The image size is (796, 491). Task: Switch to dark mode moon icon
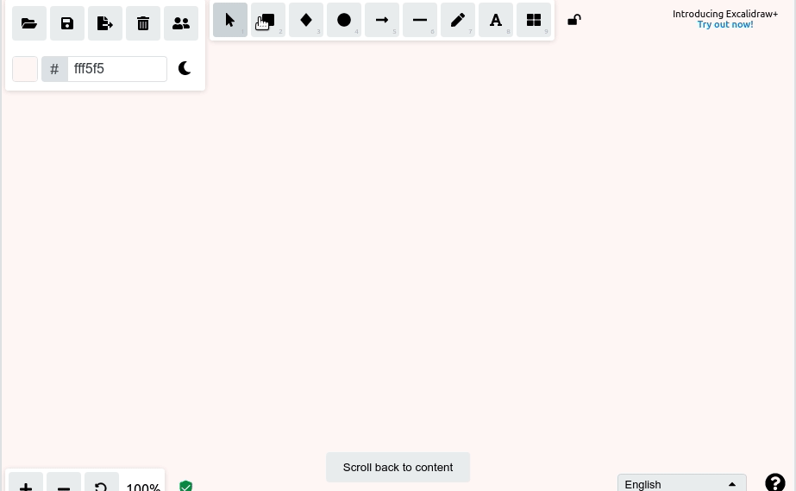point(185,68)
